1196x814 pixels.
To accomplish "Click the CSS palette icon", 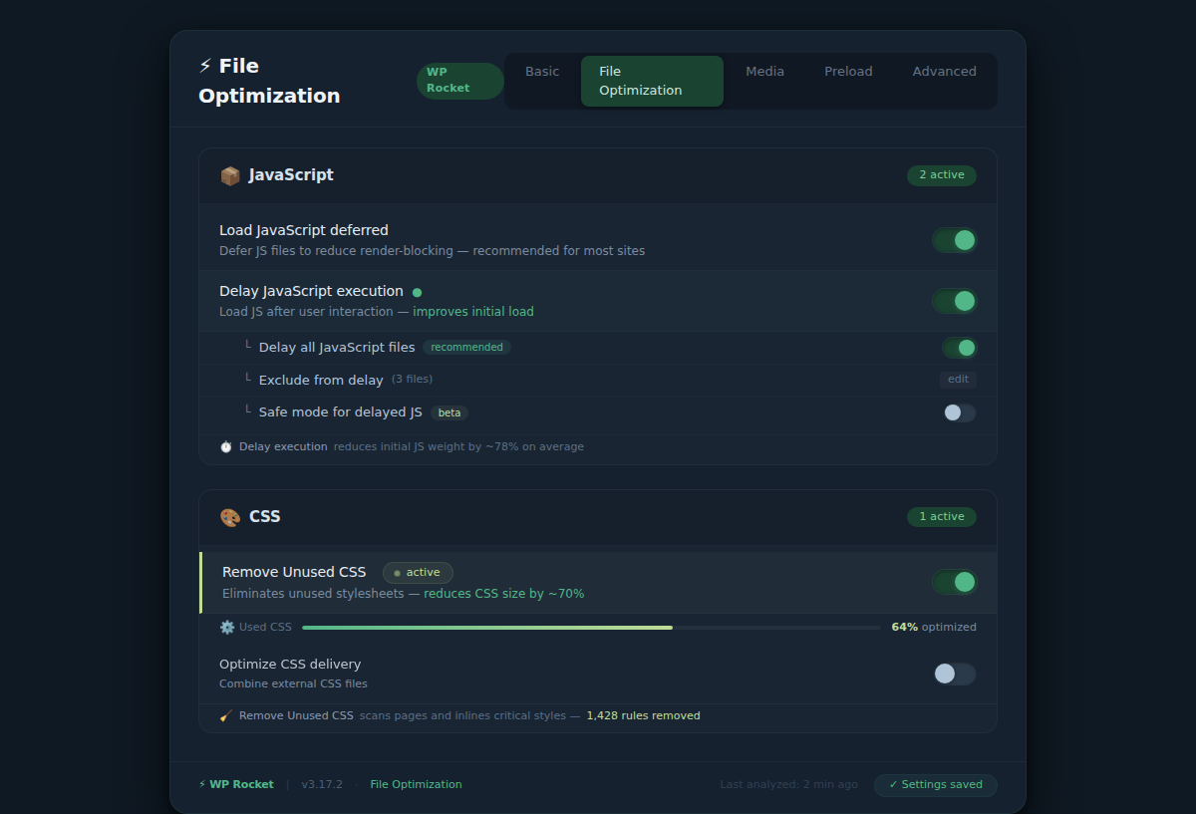I will (x=230, y=517).
